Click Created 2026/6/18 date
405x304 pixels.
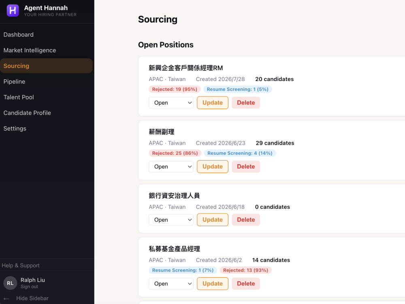(220, 207)
